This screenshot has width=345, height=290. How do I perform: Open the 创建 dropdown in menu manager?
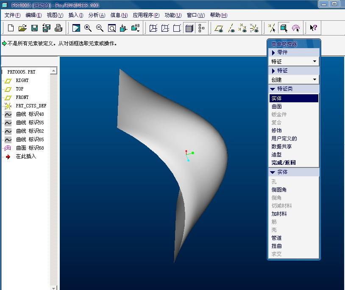294,79
